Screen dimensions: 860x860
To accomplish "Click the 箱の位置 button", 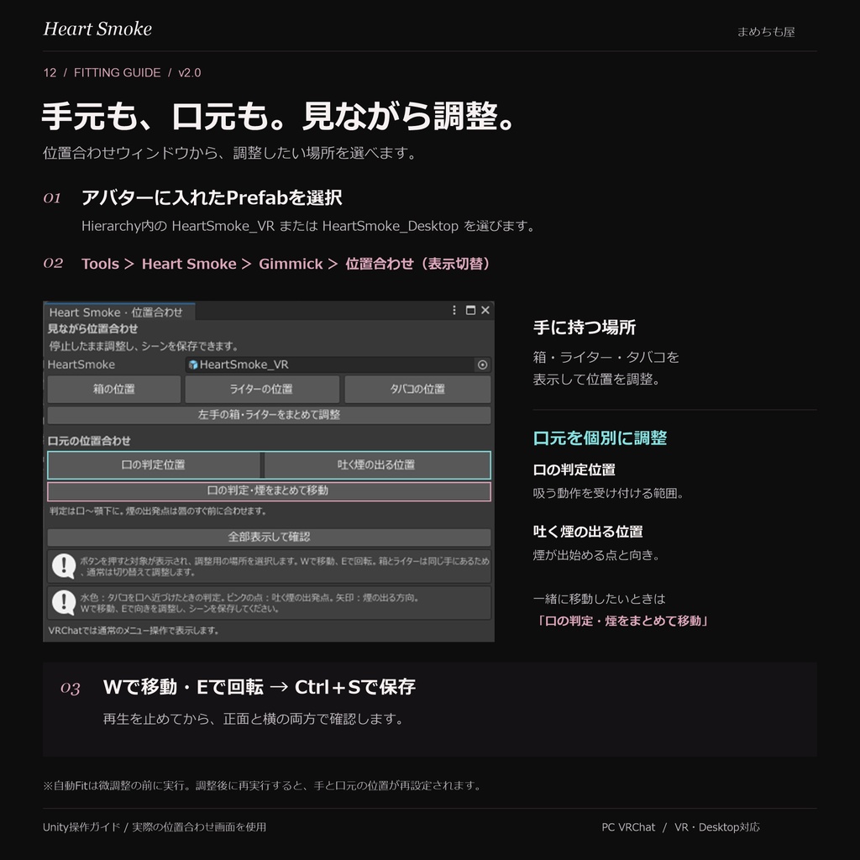I will pos(114,389).
